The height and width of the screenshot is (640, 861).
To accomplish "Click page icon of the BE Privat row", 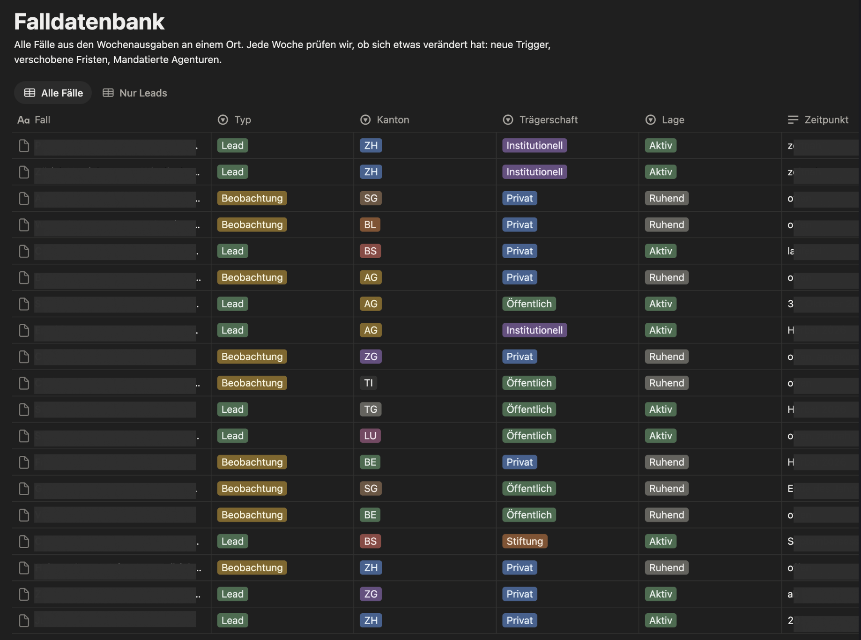I will click(24, 462).
